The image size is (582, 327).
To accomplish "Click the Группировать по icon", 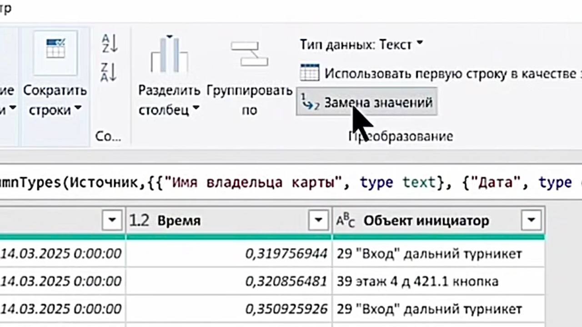I will coord(250,54).
